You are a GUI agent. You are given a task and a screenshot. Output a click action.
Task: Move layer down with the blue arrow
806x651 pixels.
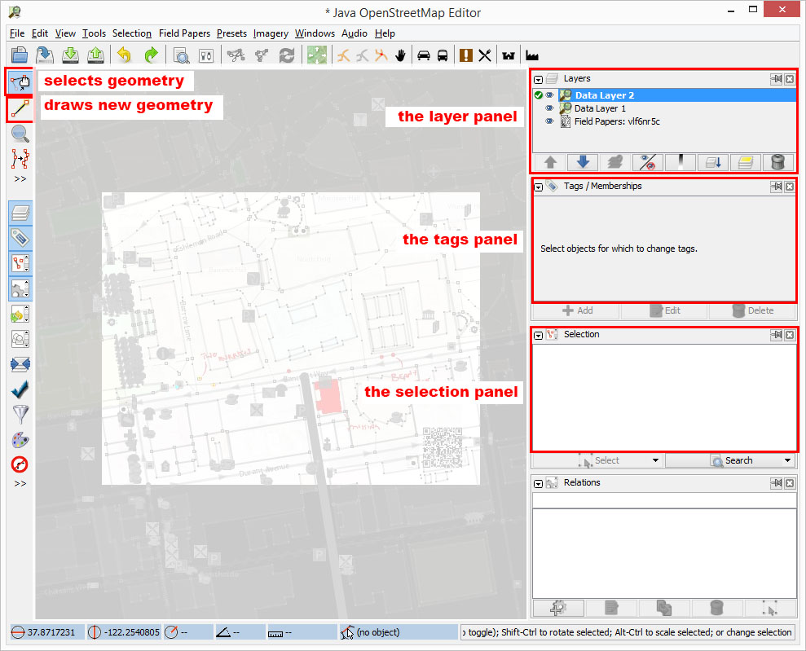point(583,162)
